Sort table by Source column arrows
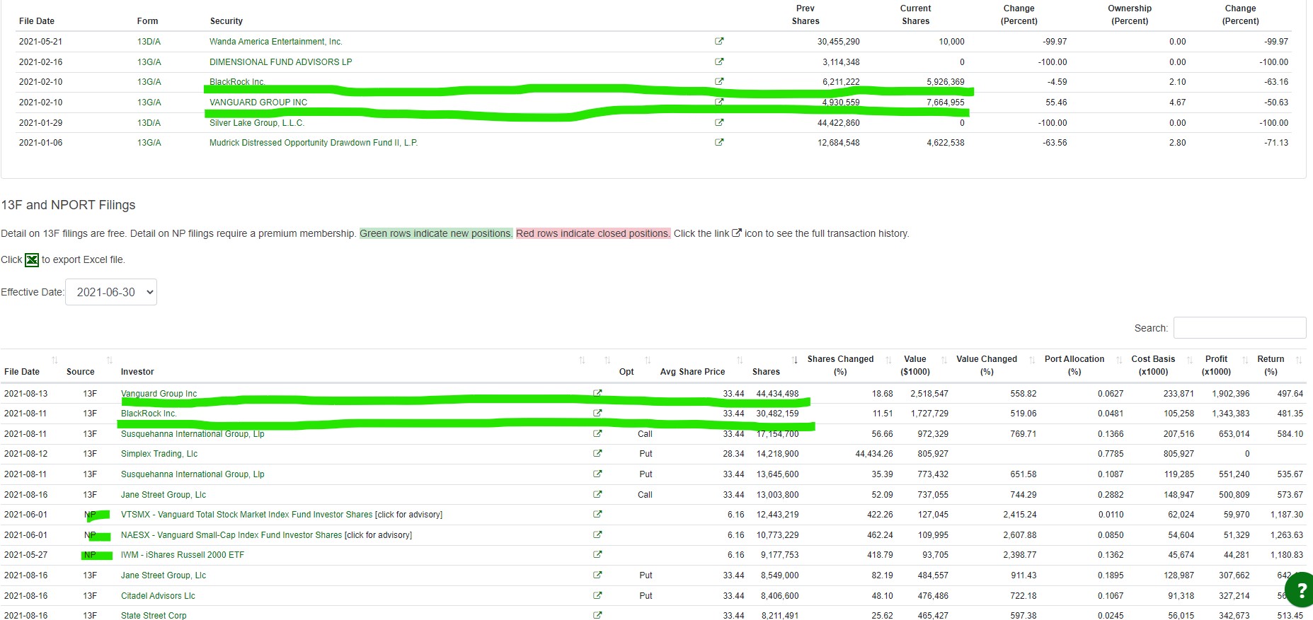Screen dimensions: 1313x620 coord(110,360)
